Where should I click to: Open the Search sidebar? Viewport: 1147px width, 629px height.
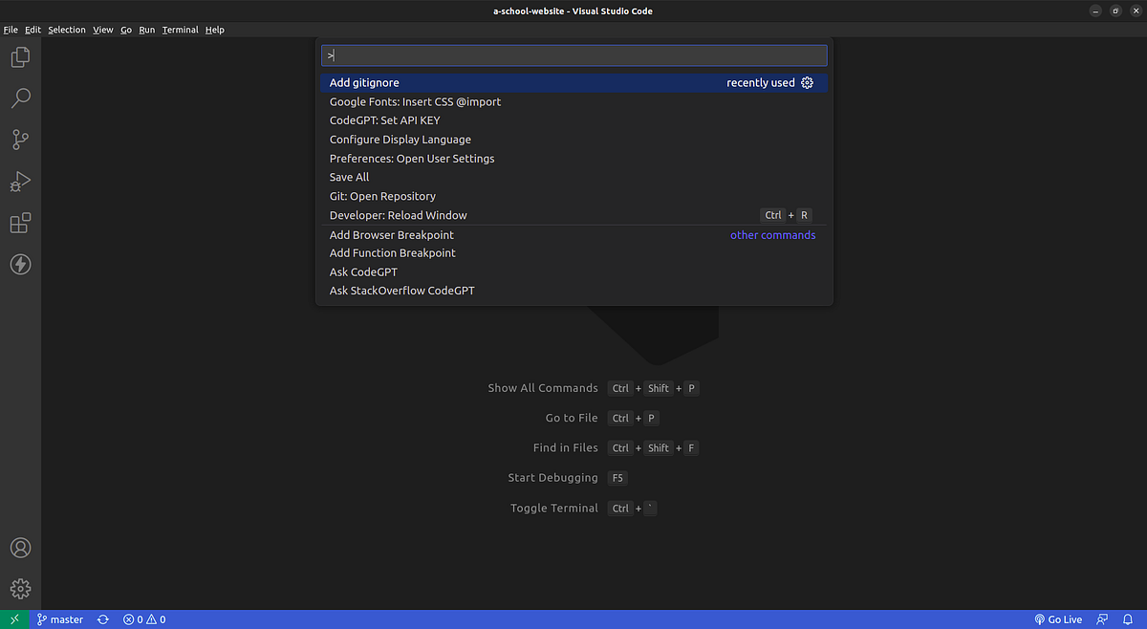21,98
